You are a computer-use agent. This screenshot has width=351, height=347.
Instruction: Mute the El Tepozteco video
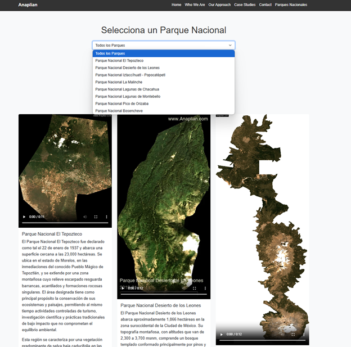85,217
